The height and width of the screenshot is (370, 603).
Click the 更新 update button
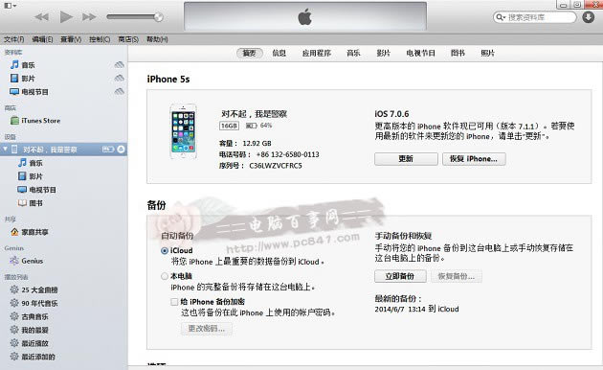click(406, 158)
